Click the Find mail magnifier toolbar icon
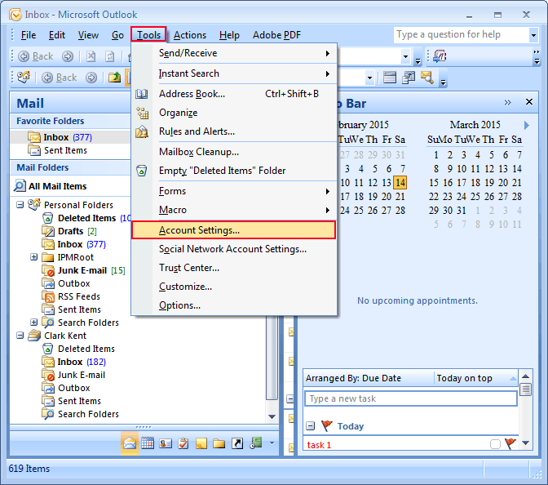 pyautogui.click(x=427, y=78)
